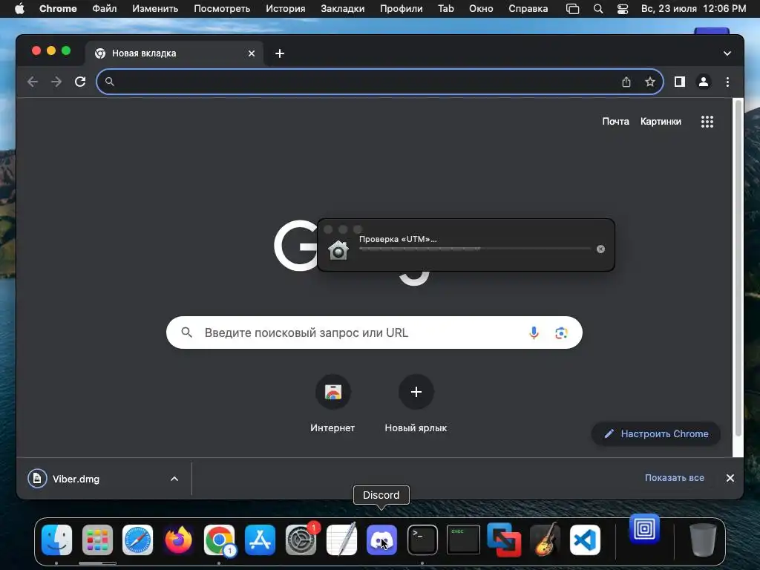The height and width of the screenshot is (570, 760).
Task: Open the История menu
Action: point(286,9)
